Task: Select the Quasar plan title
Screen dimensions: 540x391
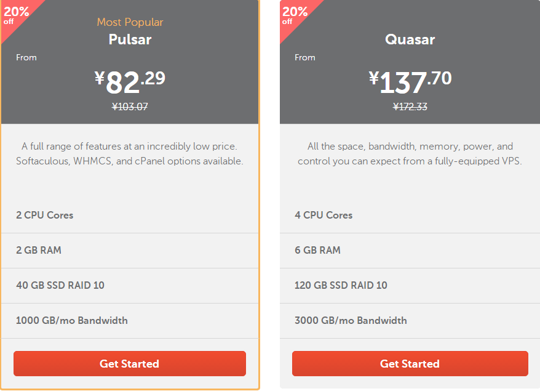Action: pyautogui.click(x=410, y=39)
